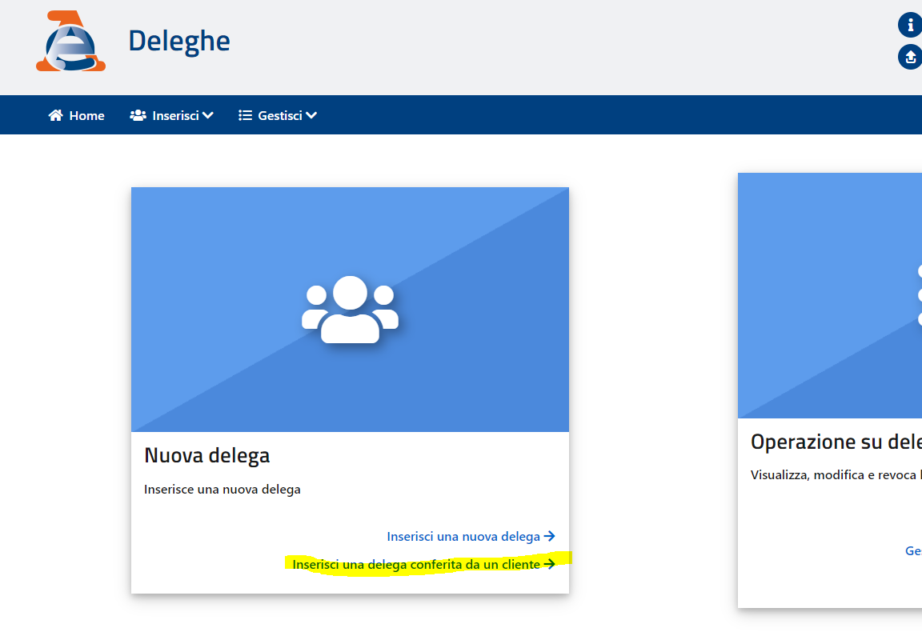Screen dimensions: 922x640
Task: Click arrow icon after "Inserisci una nuova delega"
Action: point(549,537)
